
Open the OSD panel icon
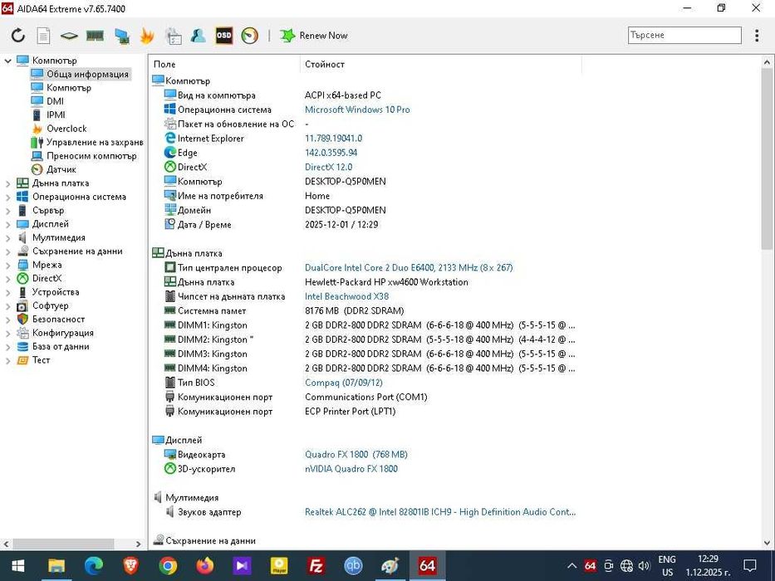tap(224, 36)
